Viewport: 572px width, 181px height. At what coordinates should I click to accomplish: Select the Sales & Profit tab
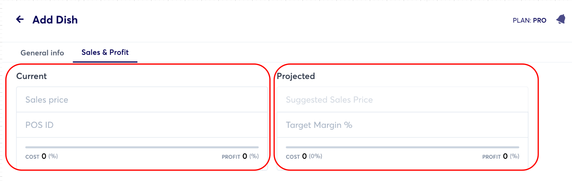click(x=105, y=52)
